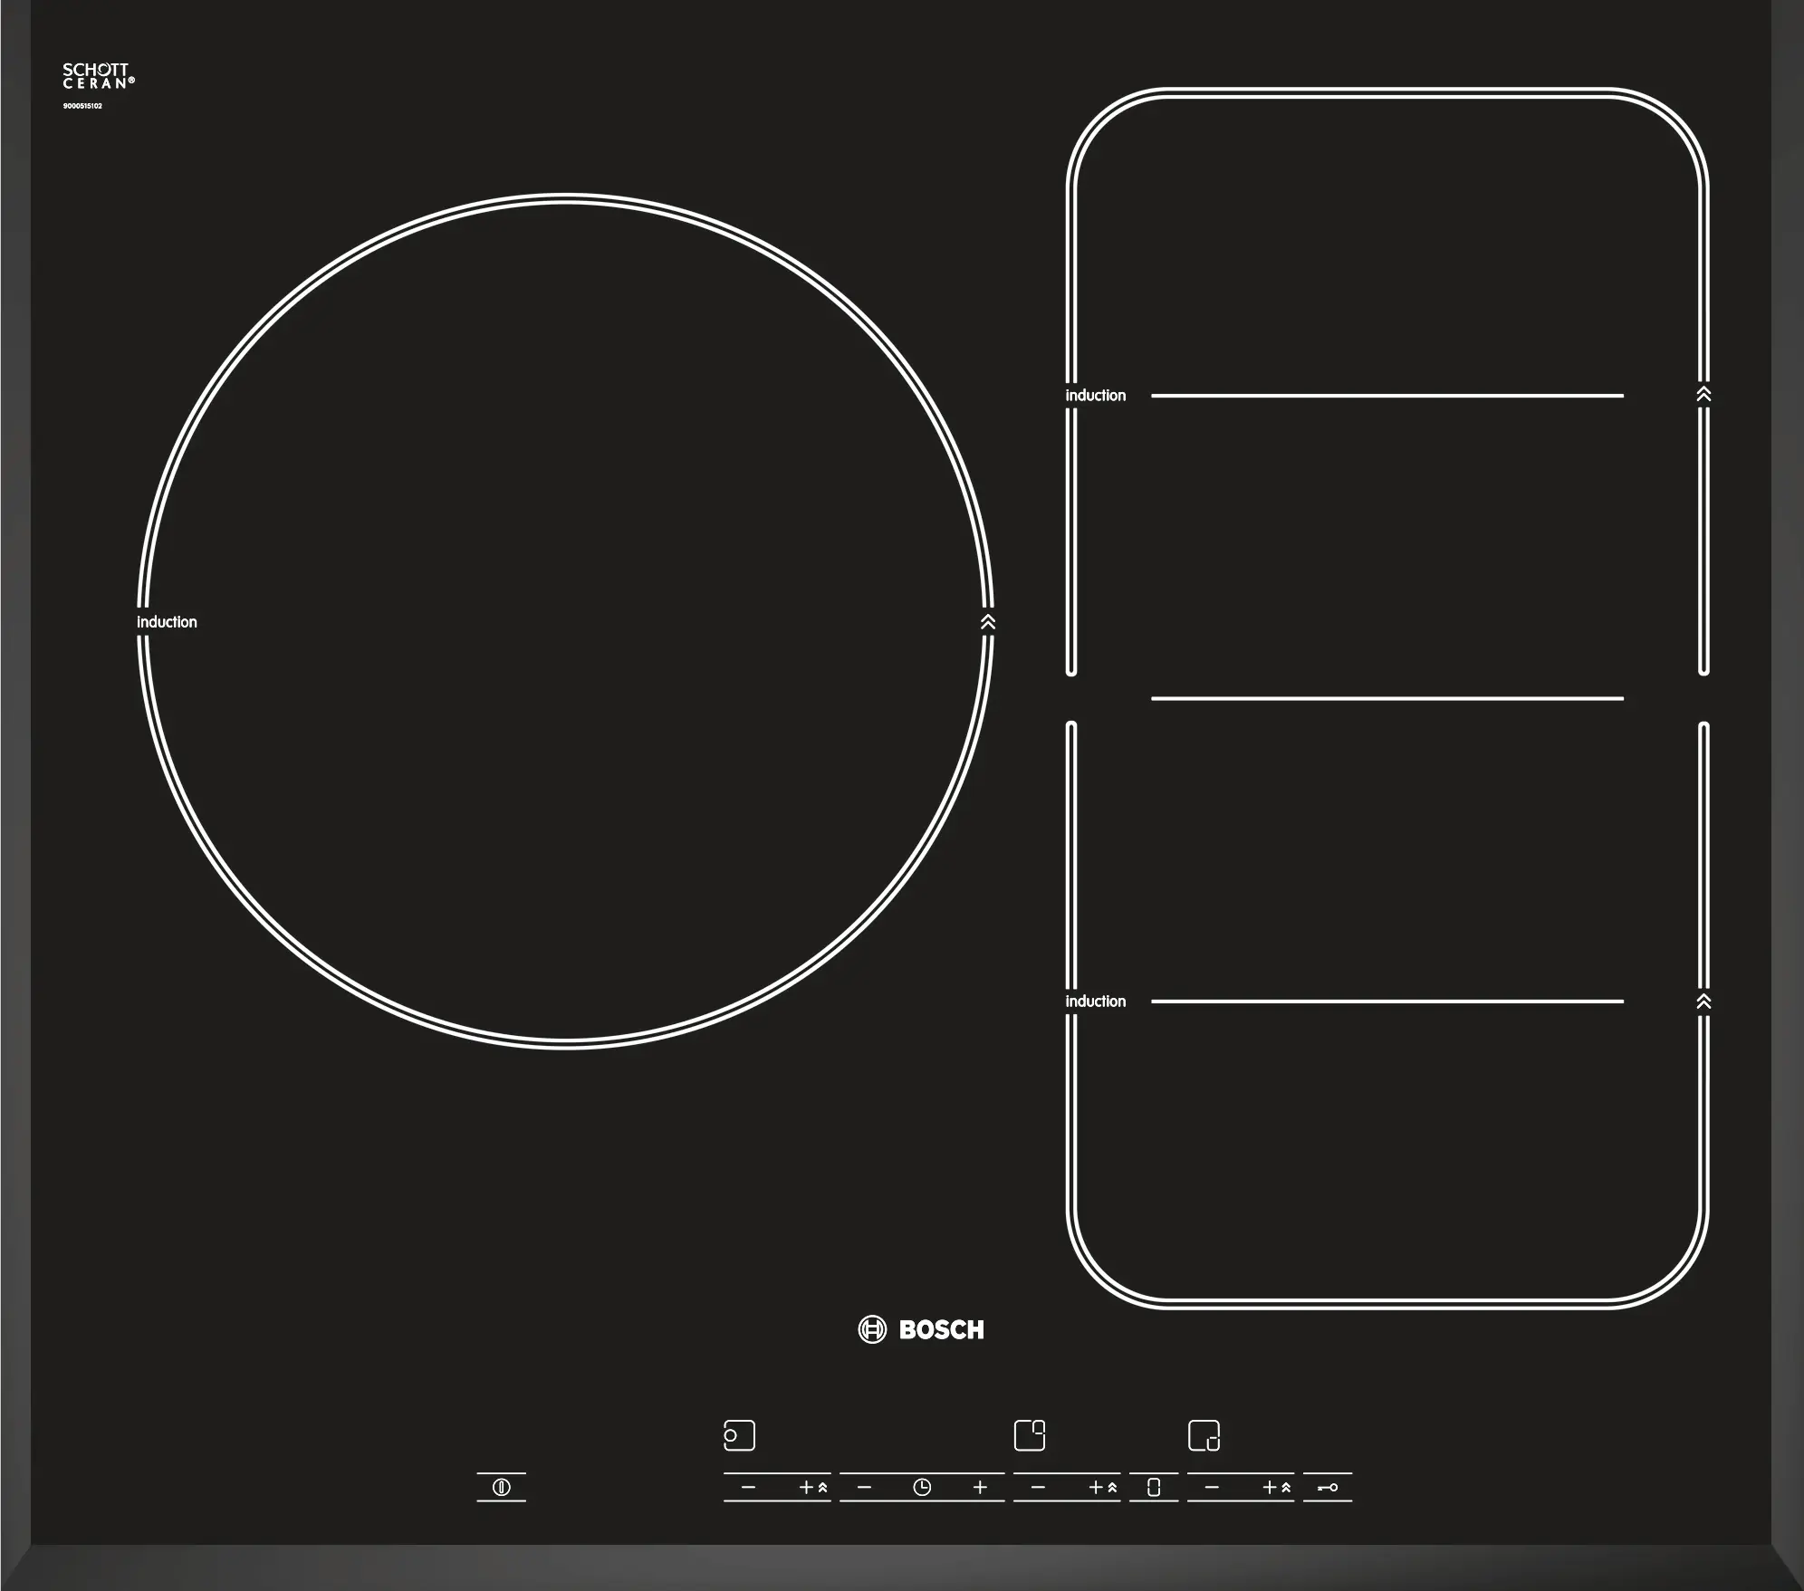Tap boost chevron on upper flex zone
Image resolution: width=1804 pixels, height=1591 pixels.
(1703, 395)
